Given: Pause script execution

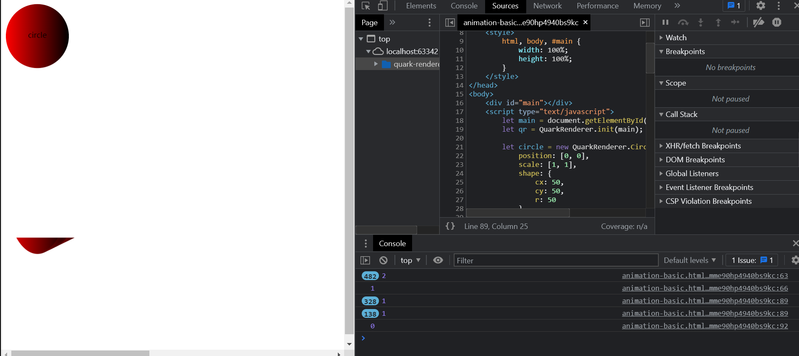Looking at the screenshot, I should pos(665,22).
